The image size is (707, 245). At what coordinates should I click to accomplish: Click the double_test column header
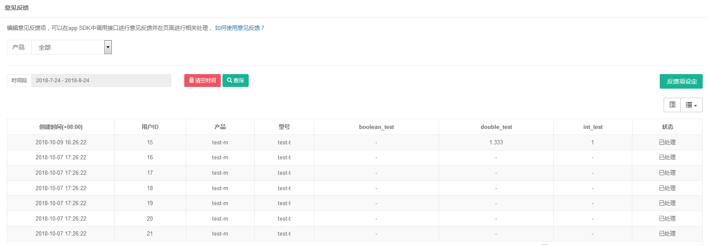point(496,127)
